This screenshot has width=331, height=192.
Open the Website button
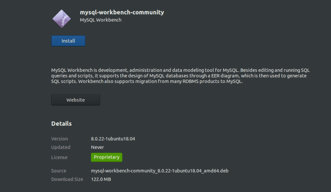tap(76, 100)
